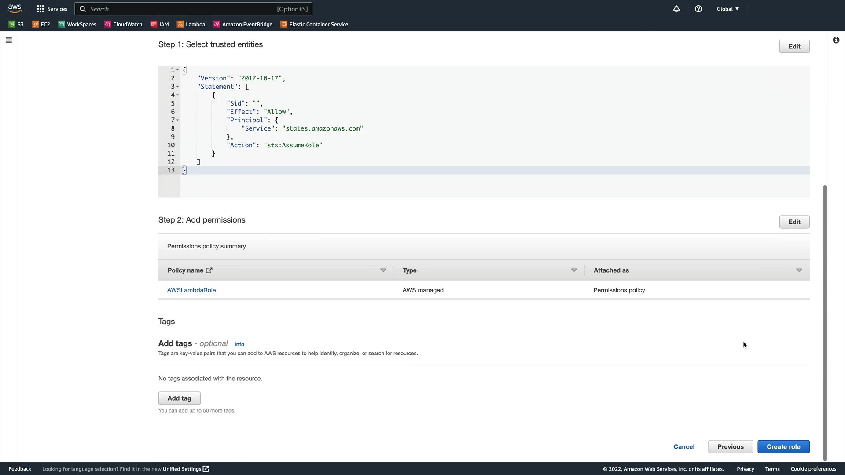Open the help question mark icon
Screen dimensions: 845x475
[698, 9]
